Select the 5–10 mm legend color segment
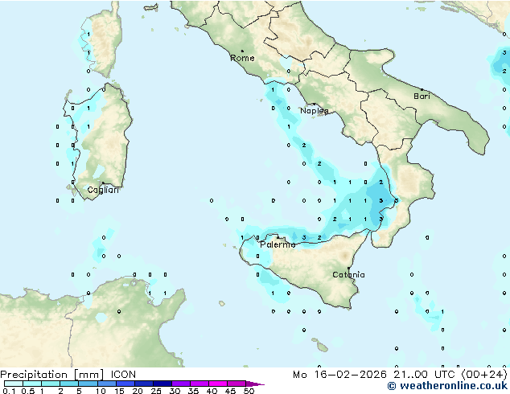 click(x=88, y=384)
